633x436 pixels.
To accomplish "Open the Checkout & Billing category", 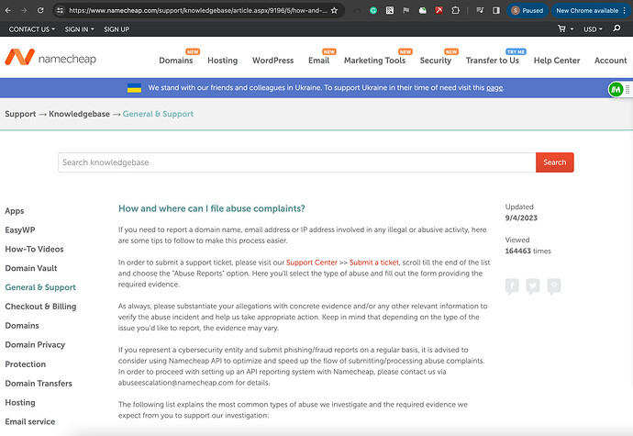I will pyautogui.click(x=40, y=307).
